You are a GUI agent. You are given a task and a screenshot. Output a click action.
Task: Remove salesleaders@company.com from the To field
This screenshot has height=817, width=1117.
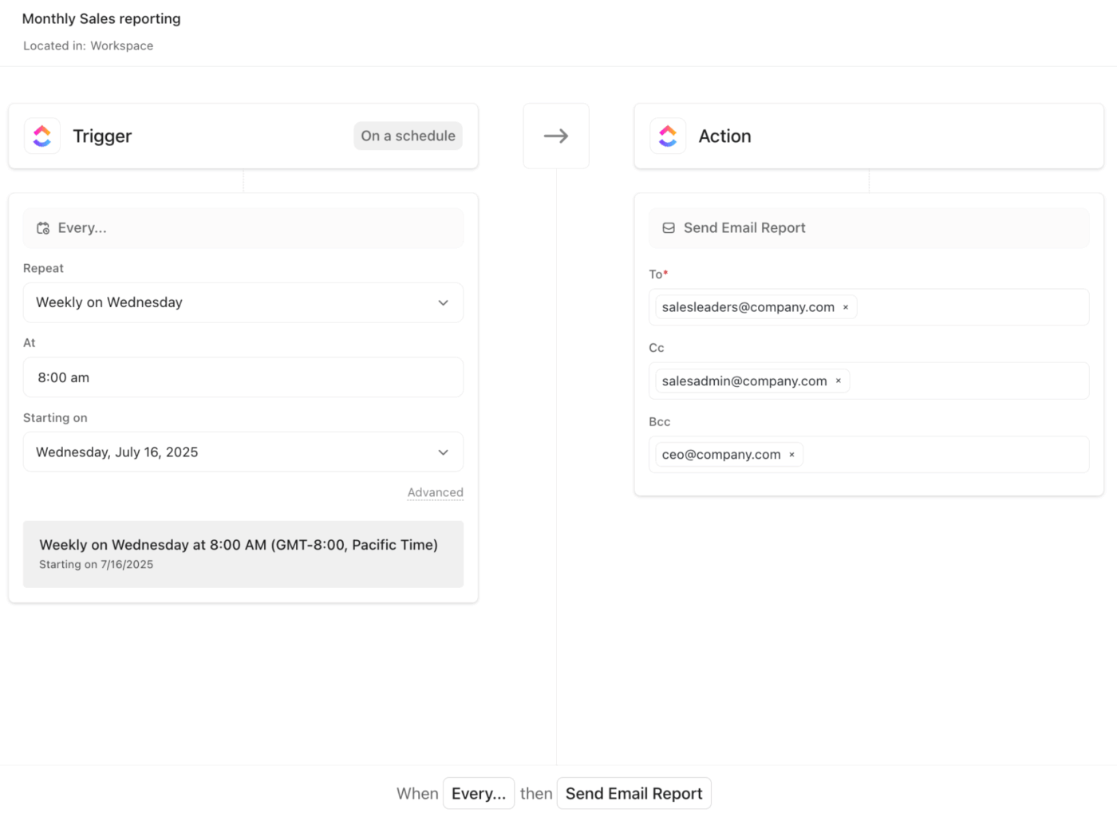(x=845, y=306)
